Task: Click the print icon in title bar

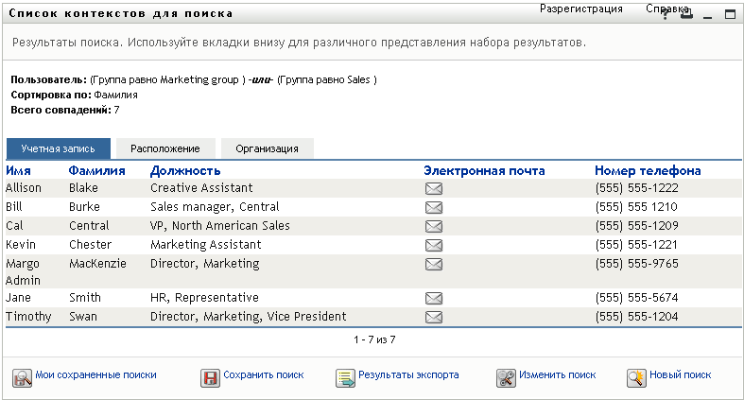Action: click(686, 15)
